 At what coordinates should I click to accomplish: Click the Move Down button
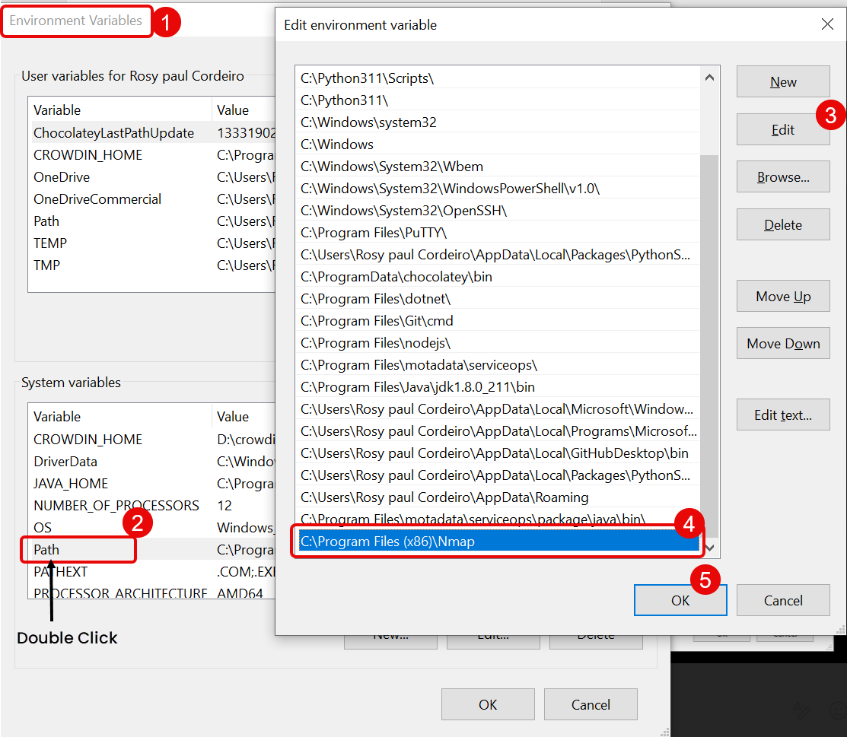[782, 344]
